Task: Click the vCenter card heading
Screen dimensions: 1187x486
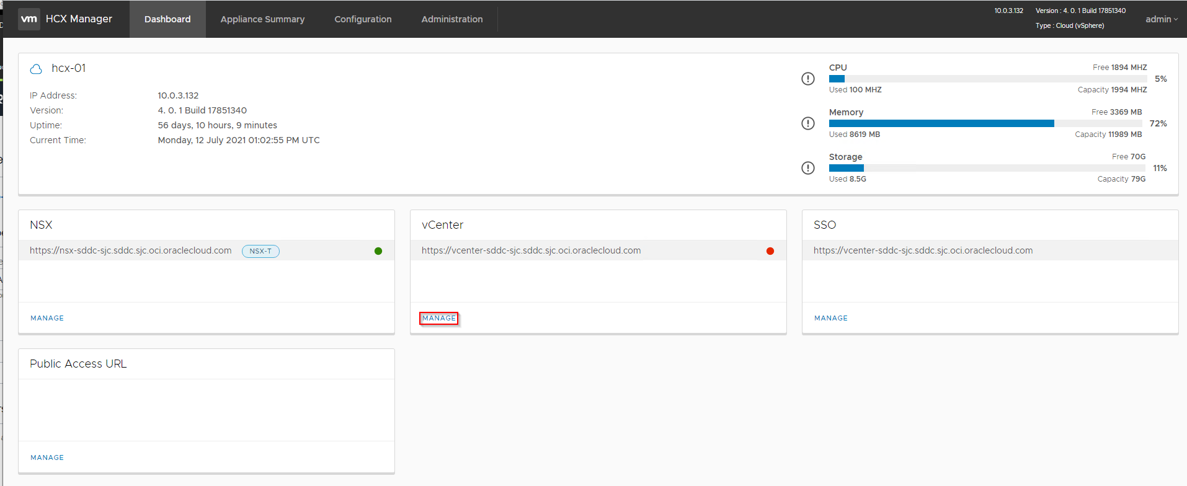Action: tap(443, 225)
